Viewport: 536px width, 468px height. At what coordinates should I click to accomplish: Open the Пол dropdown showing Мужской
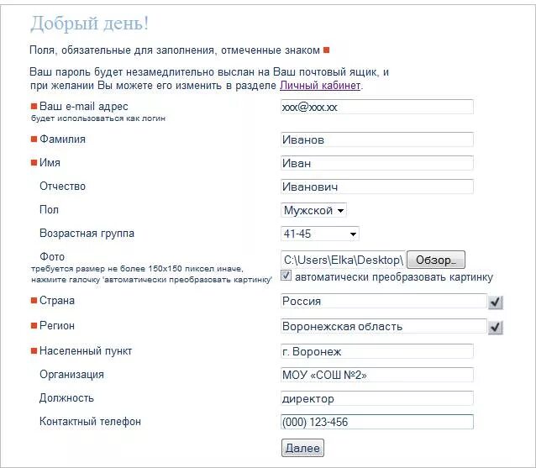(313, 210)
